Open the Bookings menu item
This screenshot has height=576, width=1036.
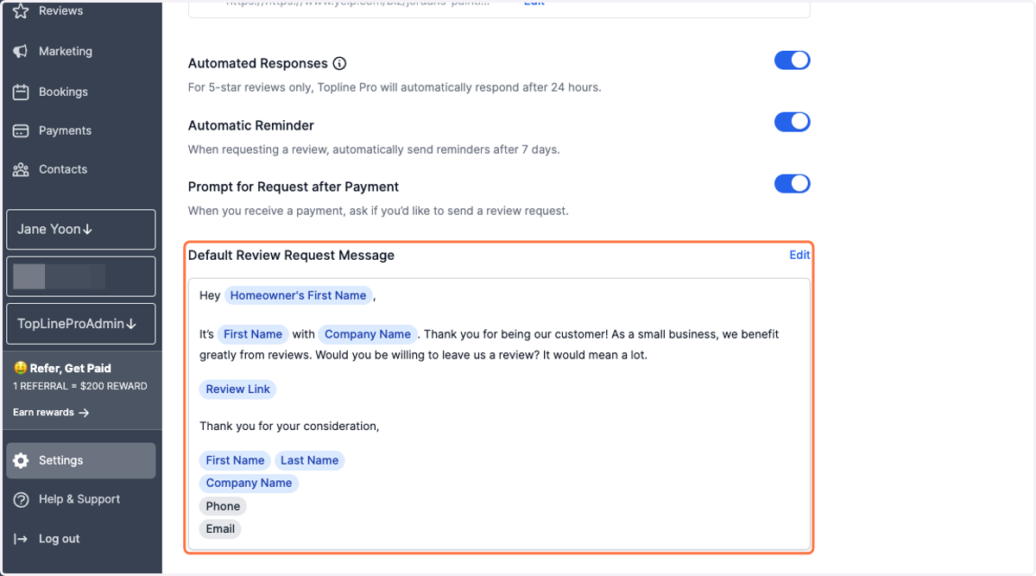[63, 92]
